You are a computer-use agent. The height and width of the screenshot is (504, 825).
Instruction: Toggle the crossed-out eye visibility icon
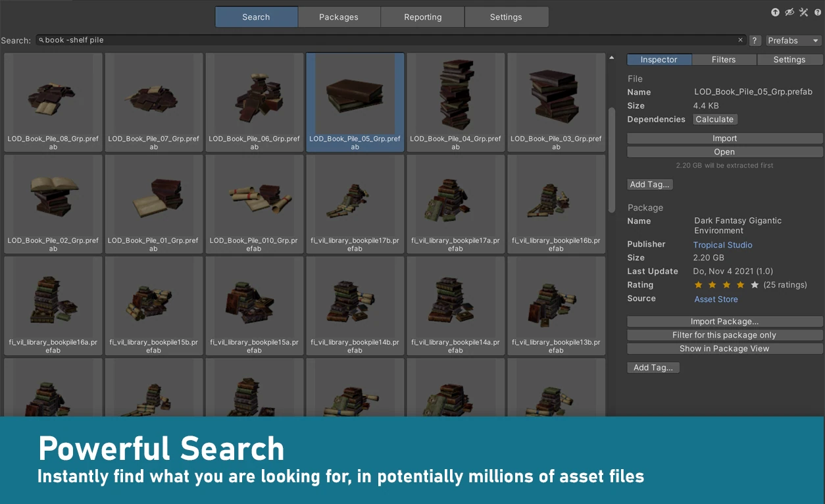click(789, 13)
